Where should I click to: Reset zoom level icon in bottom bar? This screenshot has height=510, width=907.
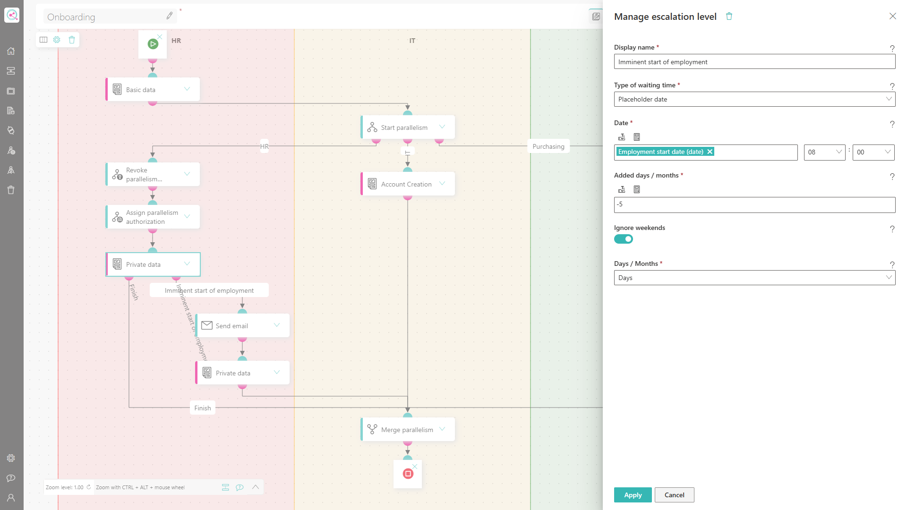(x=88, y=487)
